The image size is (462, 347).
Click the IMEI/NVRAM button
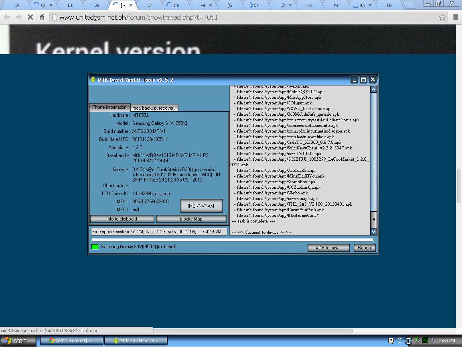(x=201, y=206)
